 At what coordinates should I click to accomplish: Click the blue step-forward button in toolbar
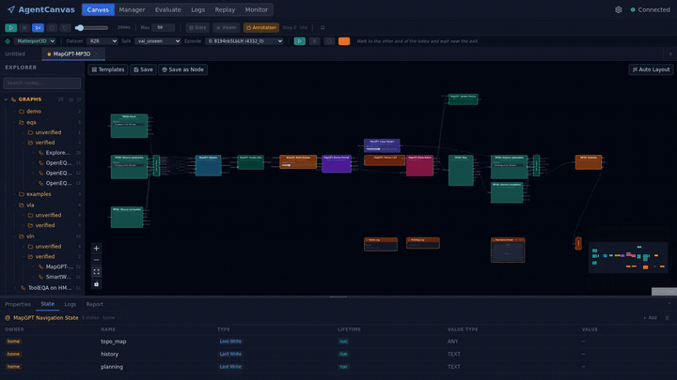(38, 27)
